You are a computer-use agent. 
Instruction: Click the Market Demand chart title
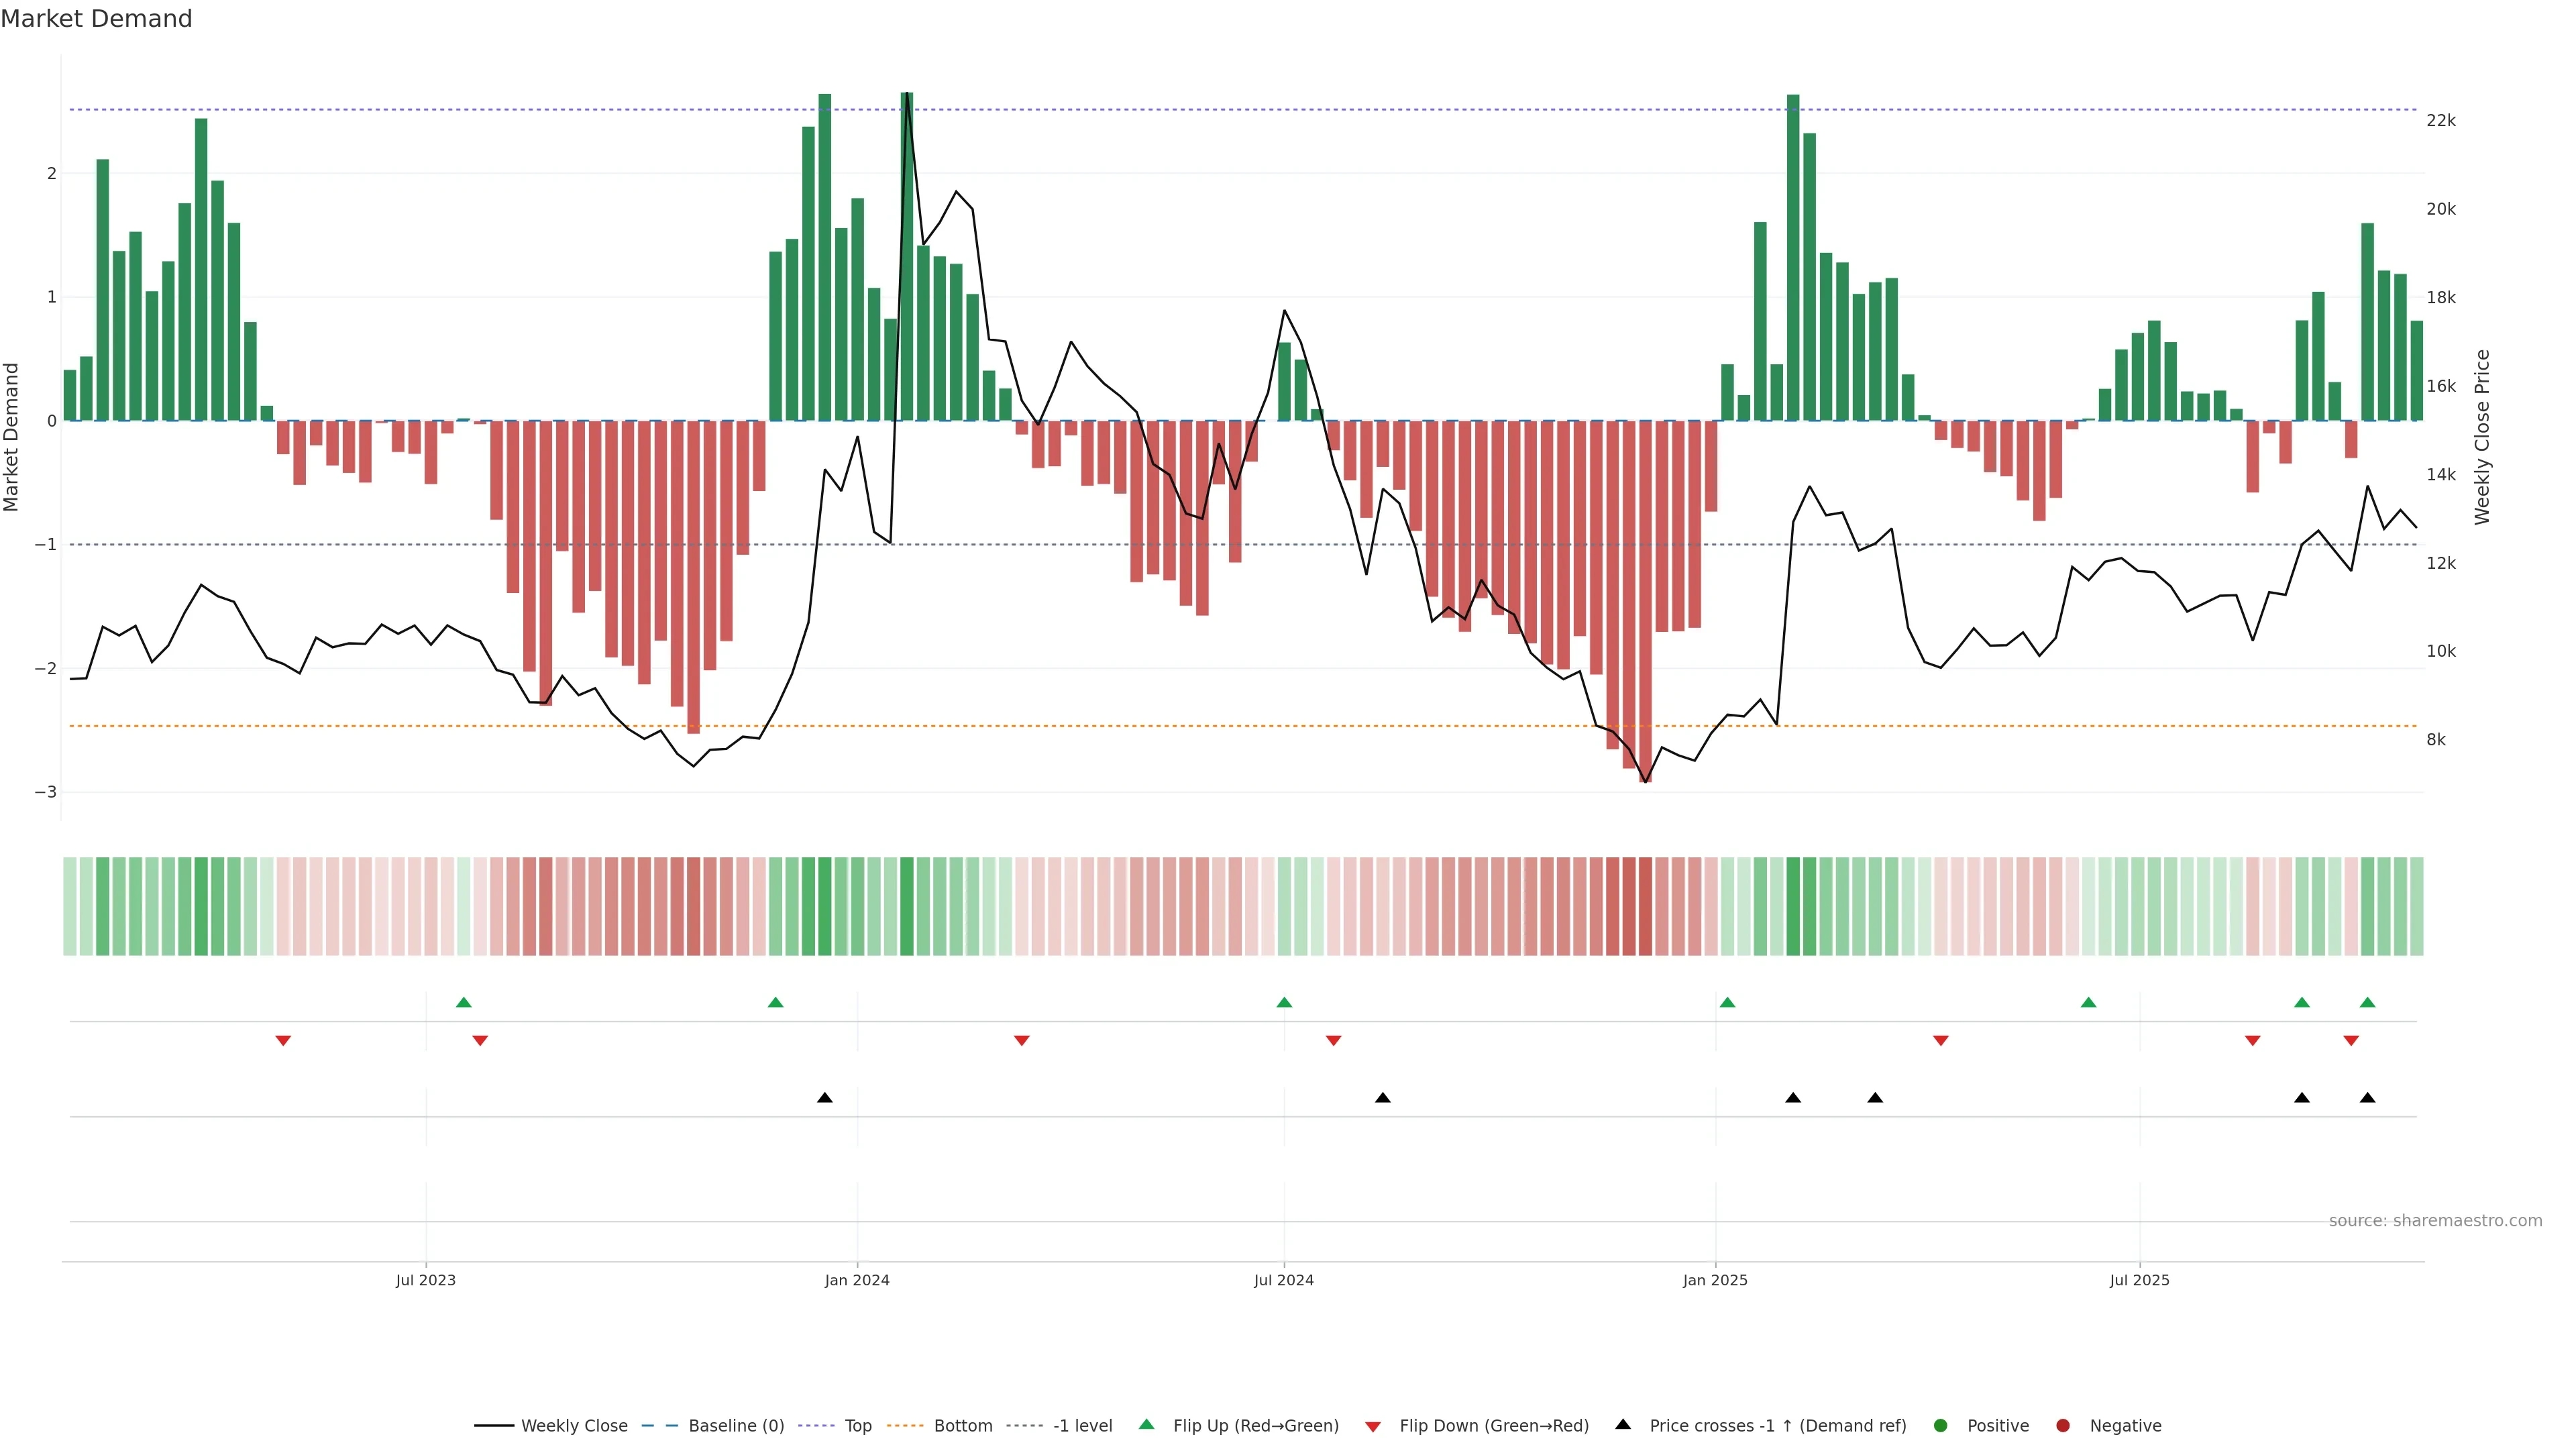pos(96,19)
